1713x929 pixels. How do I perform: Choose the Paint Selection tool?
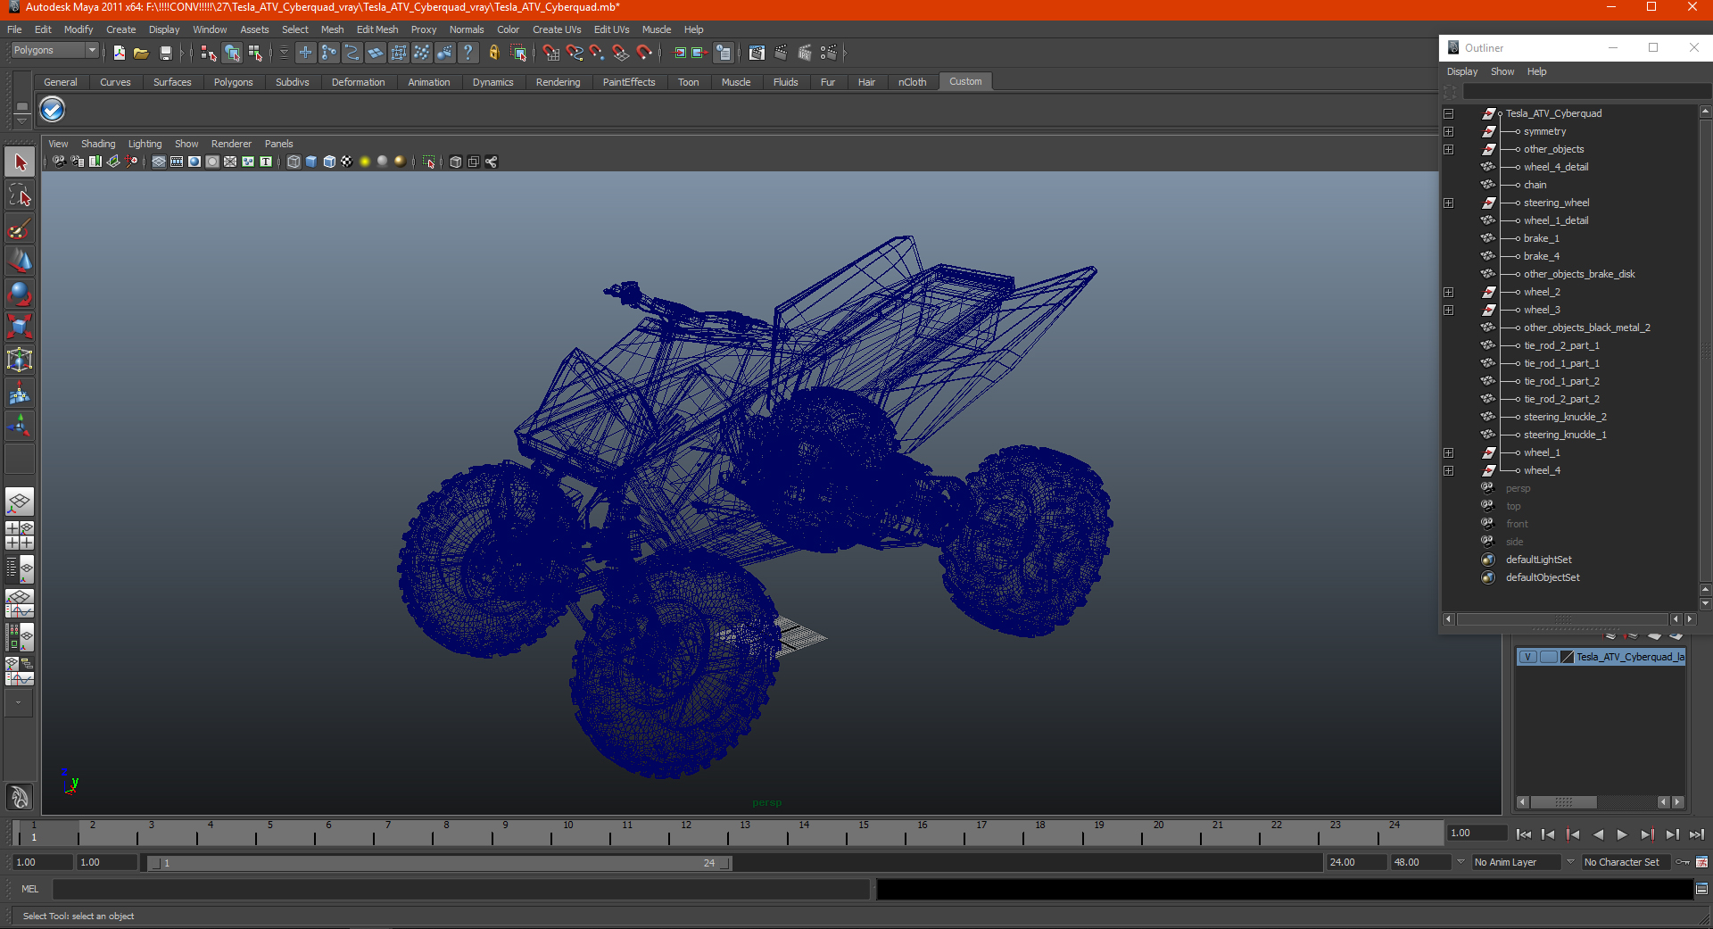coord(20,228)
